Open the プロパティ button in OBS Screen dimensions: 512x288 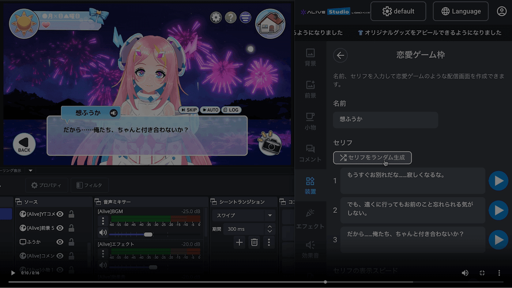coord(46,185)
